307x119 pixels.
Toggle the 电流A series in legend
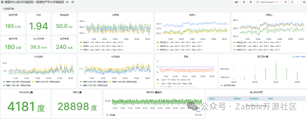pyautogui.click(x=86, y=42)
